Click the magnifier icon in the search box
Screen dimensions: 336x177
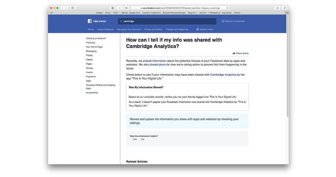point(121,21)
